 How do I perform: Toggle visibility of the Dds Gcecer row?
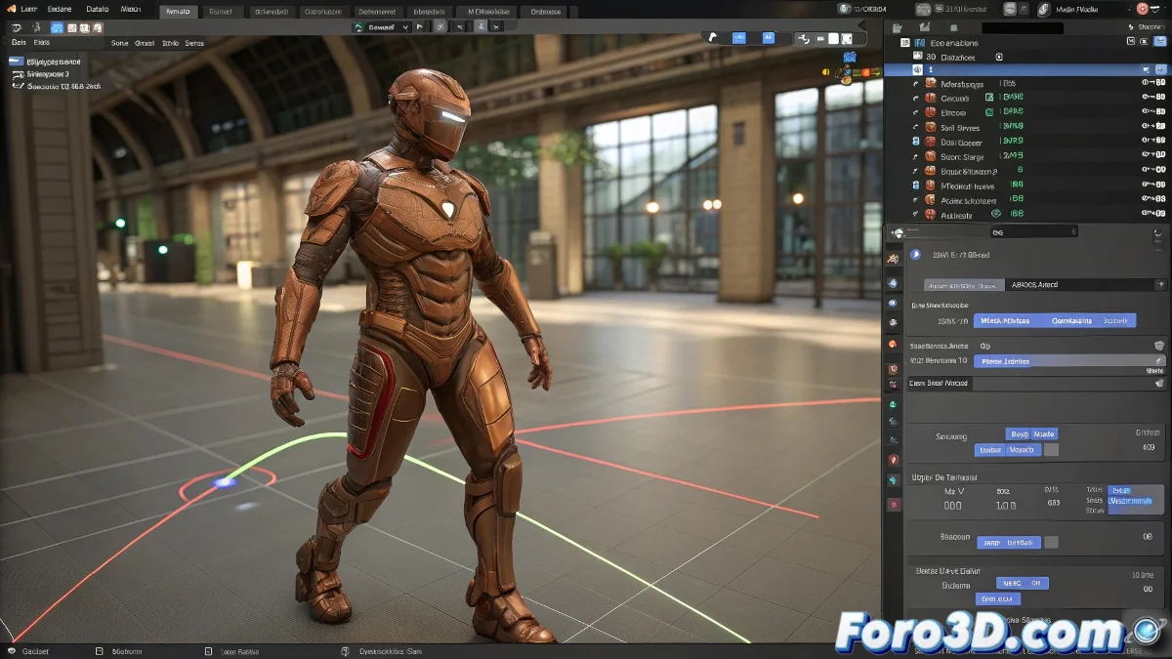click(x=1147, y=142)
